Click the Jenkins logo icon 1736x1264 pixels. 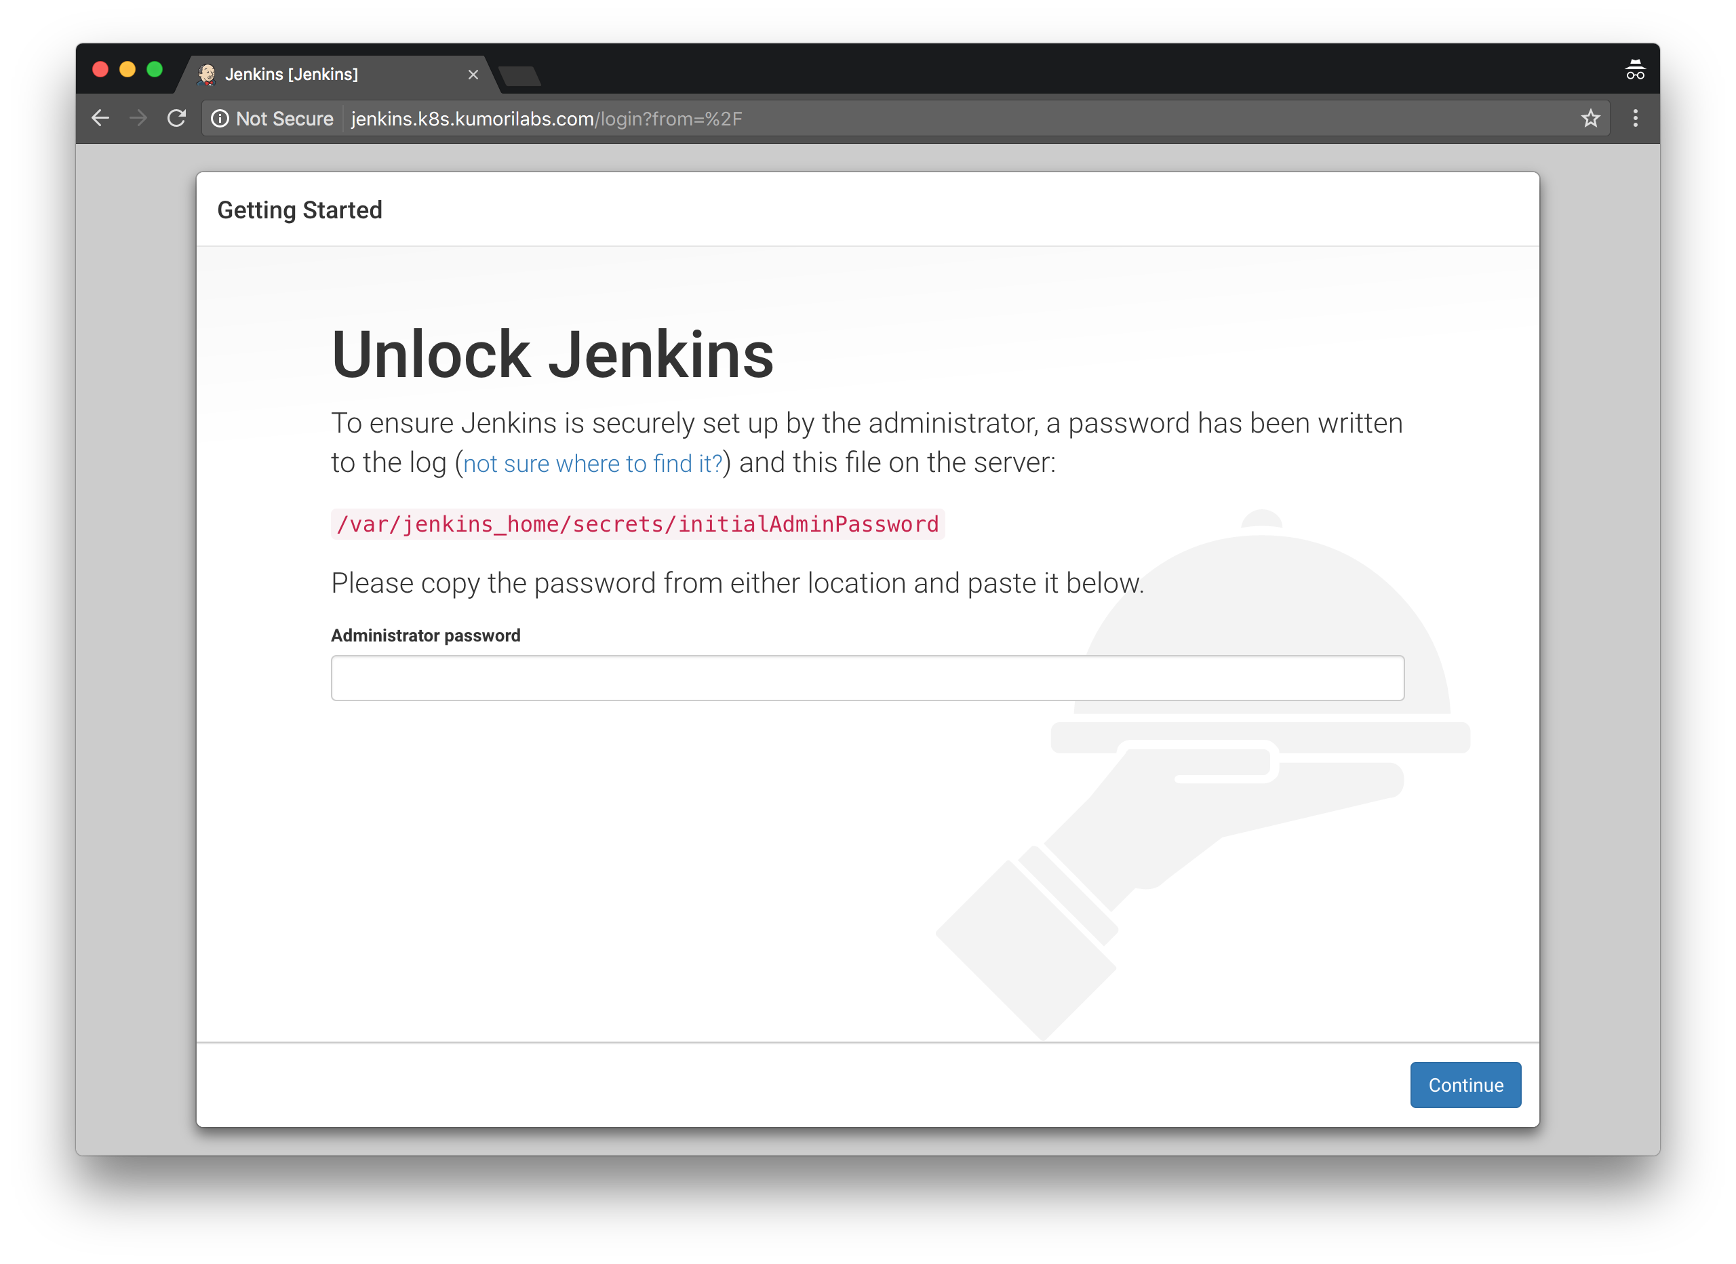(x=208, y=74)
